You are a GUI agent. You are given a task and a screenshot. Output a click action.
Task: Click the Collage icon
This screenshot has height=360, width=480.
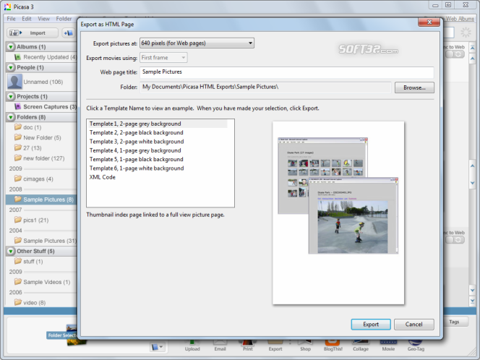click(361, 346)
